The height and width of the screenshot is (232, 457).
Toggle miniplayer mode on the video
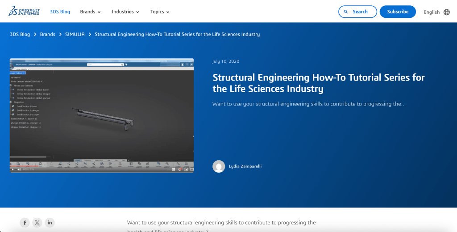coord(185,169)
